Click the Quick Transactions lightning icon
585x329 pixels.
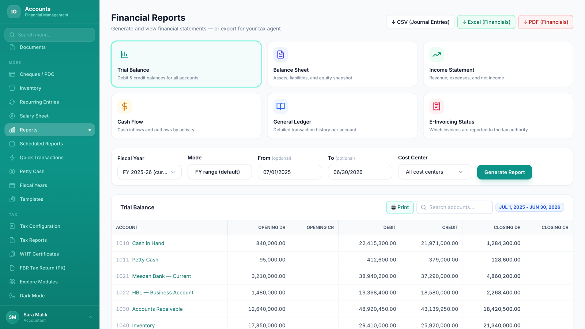click(12, 158)
